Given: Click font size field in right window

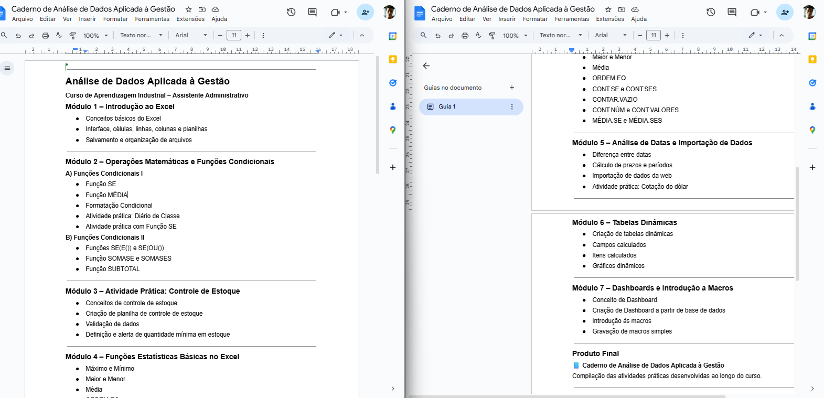Looking at the screenshot, I should click(x=654, y=35).
